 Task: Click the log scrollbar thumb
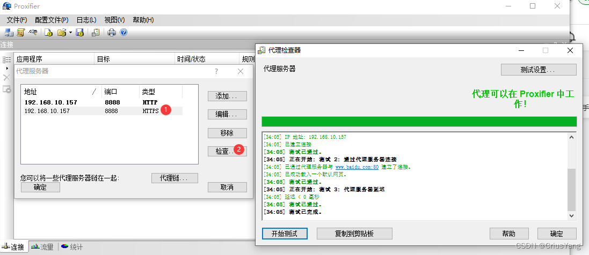point(571,190)
